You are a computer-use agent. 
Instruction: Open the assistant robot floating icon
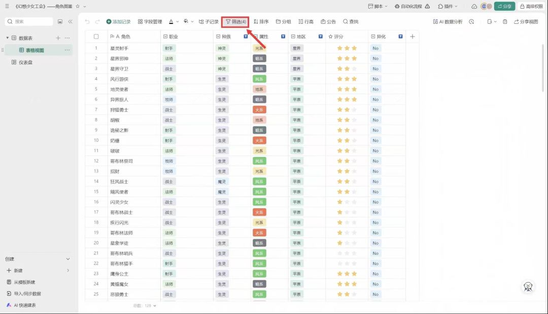(528, 287)
